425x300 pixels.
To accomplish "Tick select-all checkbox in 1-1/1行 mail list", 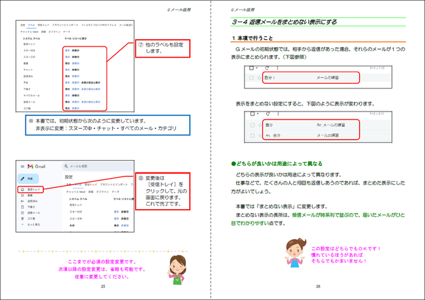I will point(251,68).
